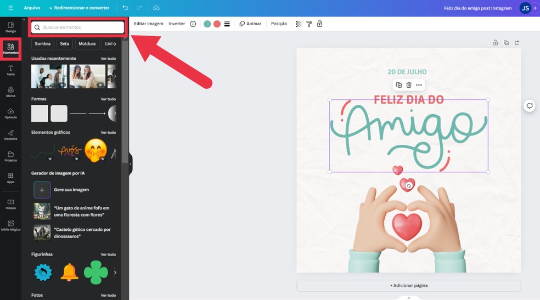Open the Uploads sidebar panel
The image size is (540, 300).
click(10, 114)
